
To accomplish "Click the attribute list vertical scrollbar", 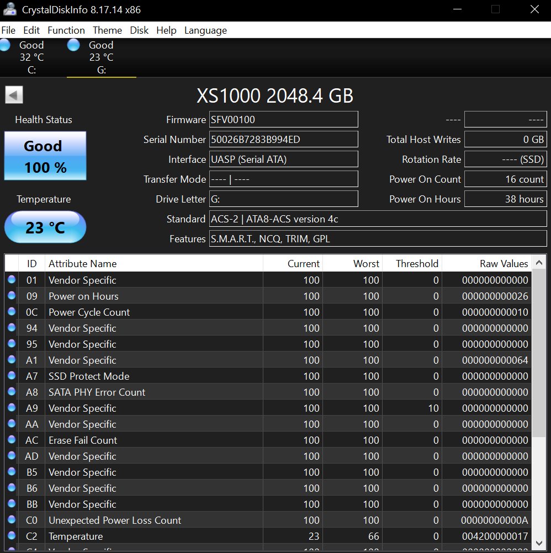I will click(x=539, y=386).
